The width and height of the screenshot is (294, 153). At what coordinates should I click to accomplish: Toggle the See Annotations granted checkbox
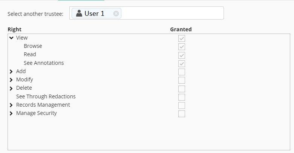[182, 63]
